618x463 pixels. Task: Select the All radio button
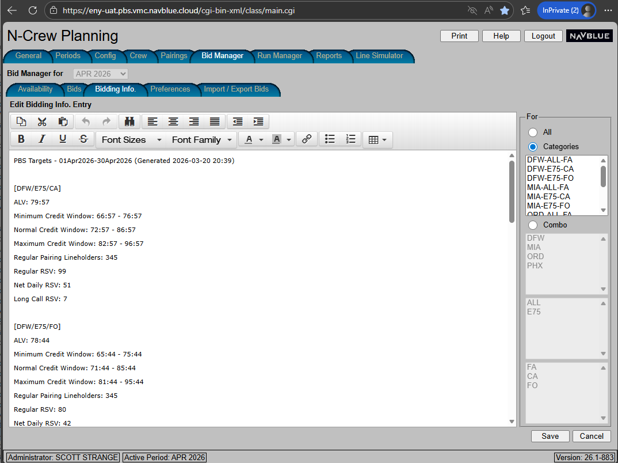[533, 132]
